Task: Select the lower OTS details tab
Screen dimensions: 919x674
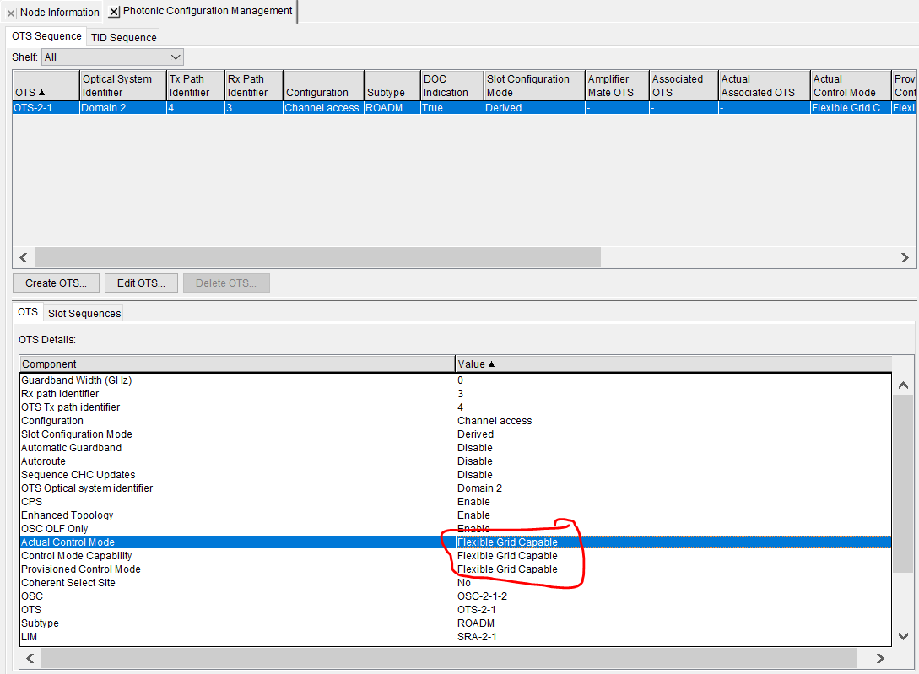Action: tap(28, 312)
